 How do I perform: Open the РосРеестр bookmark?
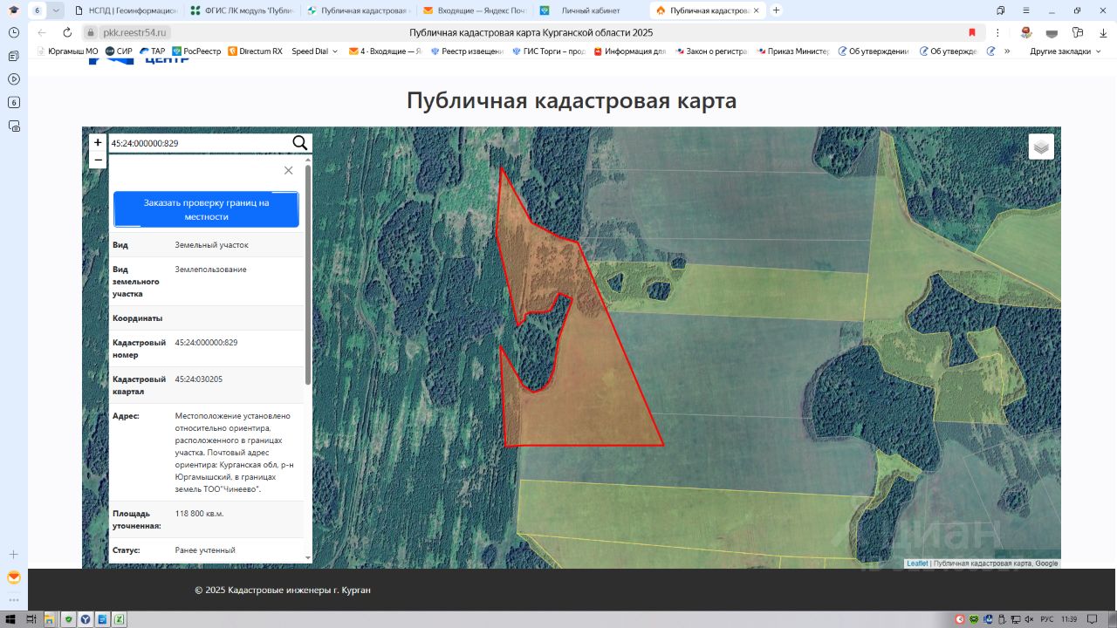coord(196,51)
